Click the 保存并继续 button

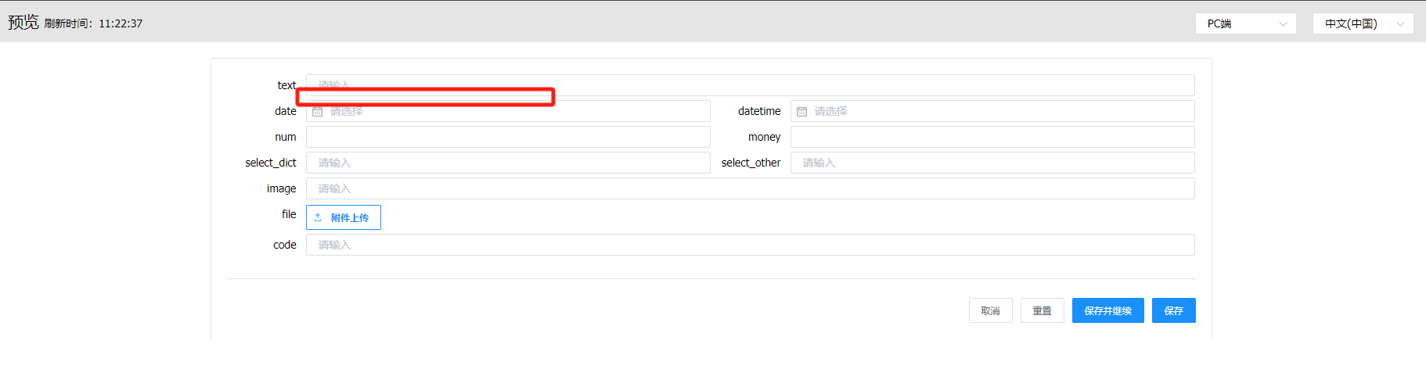coord(1107,310)
